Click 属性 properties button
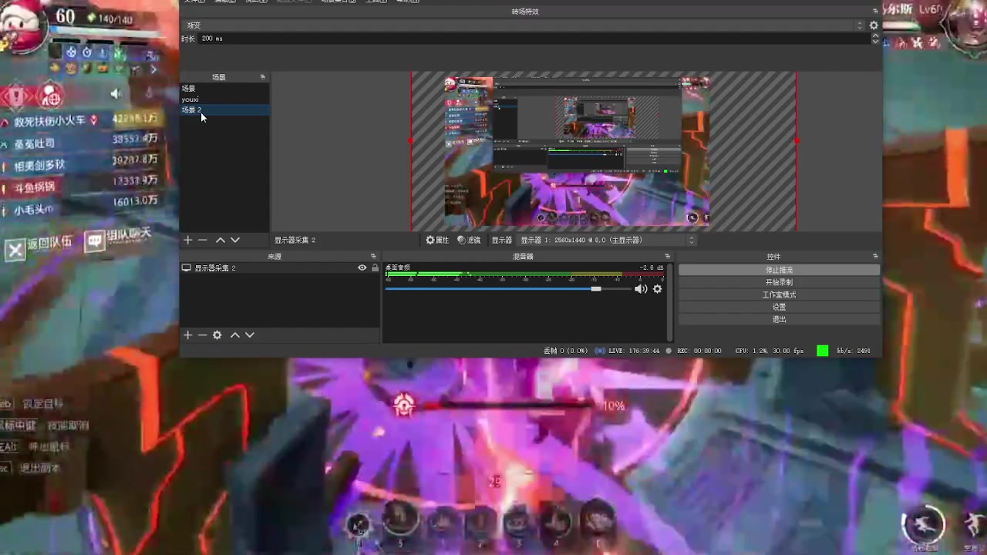Screen dimensions: 987x555 437,240
